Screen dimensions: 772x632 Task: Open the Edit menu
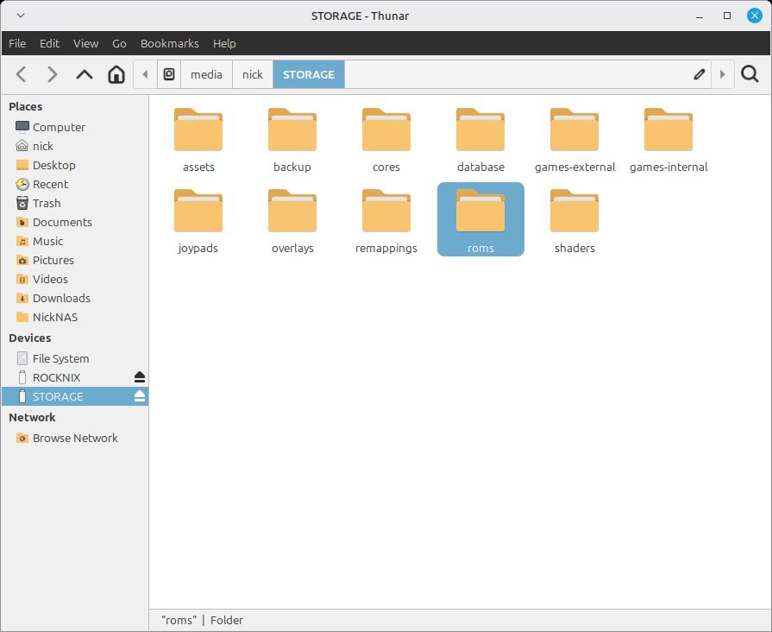point(49,43)
